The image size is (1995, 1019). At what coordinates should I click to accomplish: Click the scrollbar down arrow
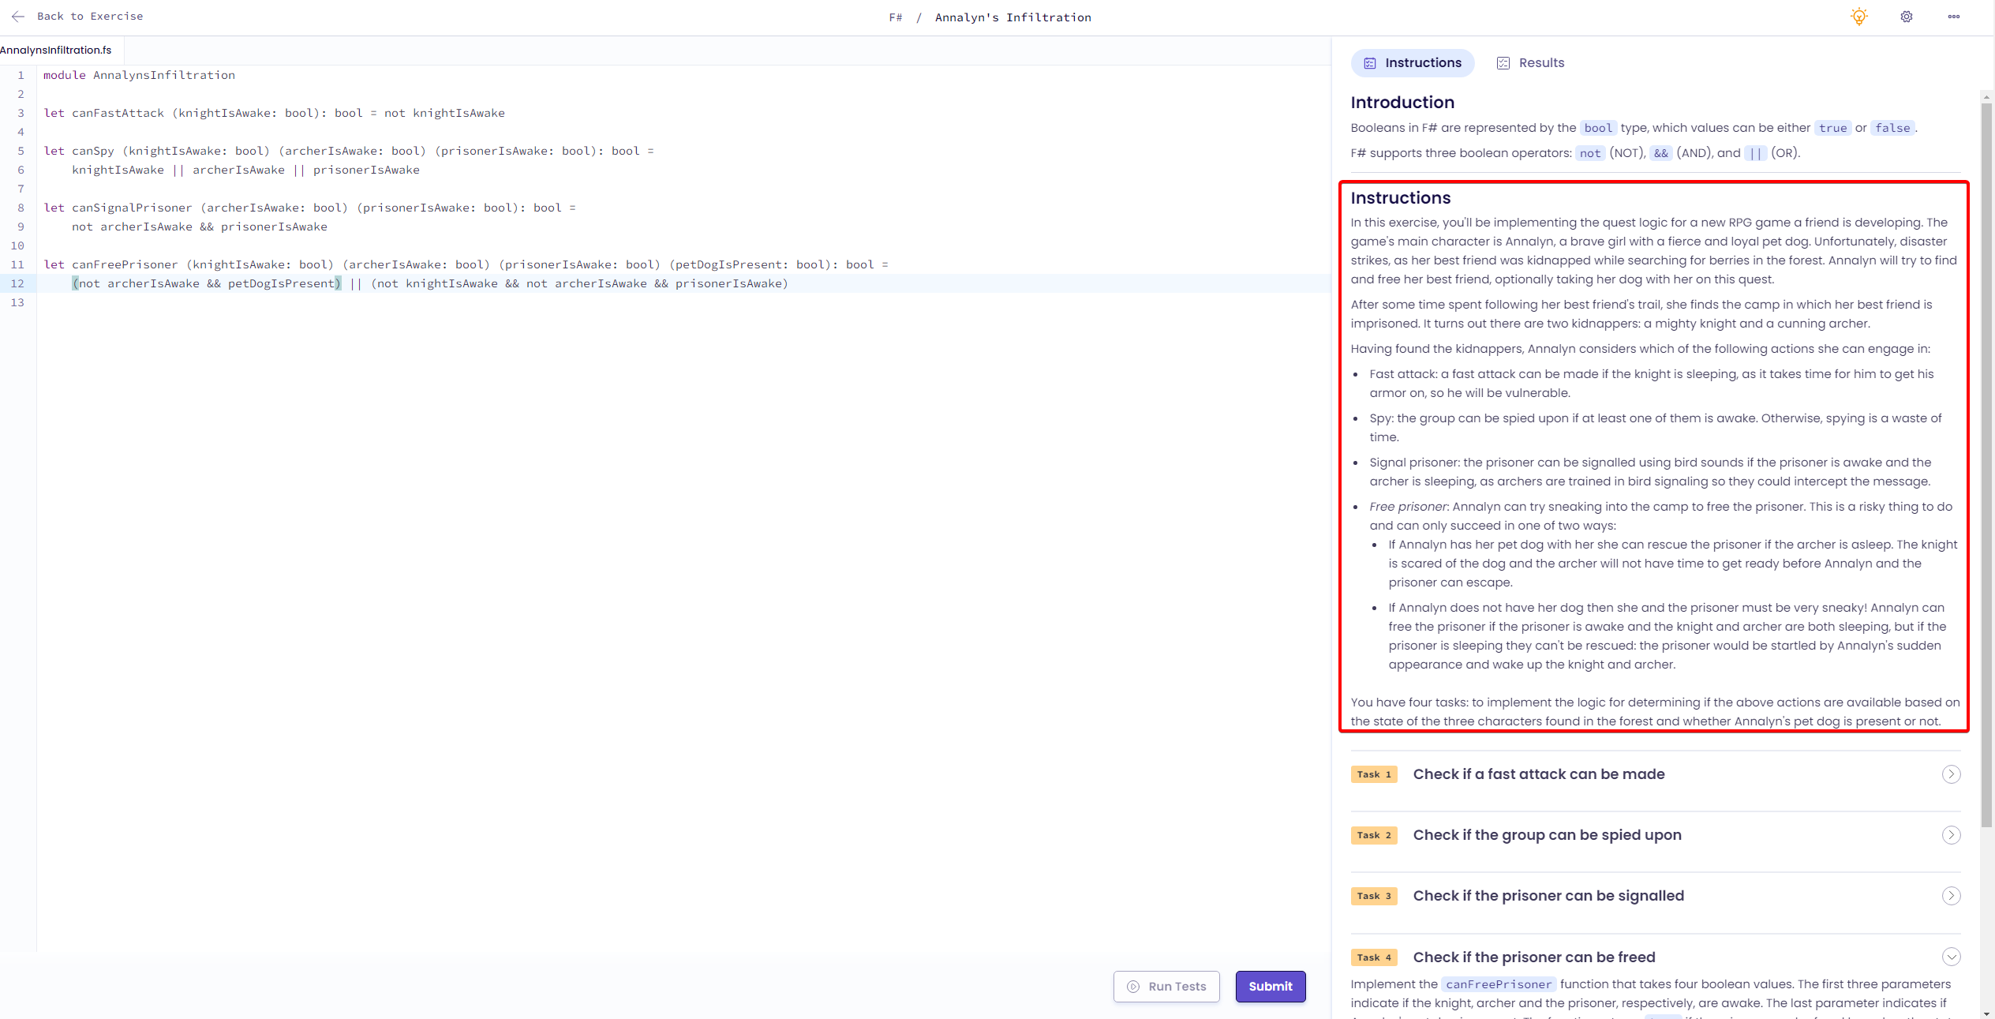tap(1986, 1013)
